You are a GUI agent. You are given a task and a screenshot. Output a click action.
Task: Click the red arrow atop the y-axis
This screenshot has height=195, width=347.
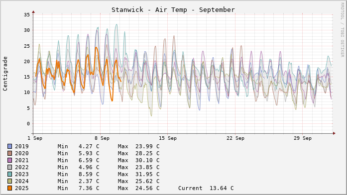pyautogui.click(x=33, y=12)
